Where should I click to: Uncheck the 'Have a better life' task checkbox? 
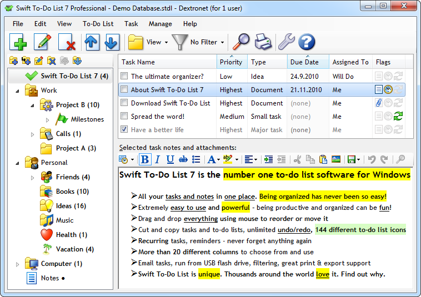(x=124, y=130)
